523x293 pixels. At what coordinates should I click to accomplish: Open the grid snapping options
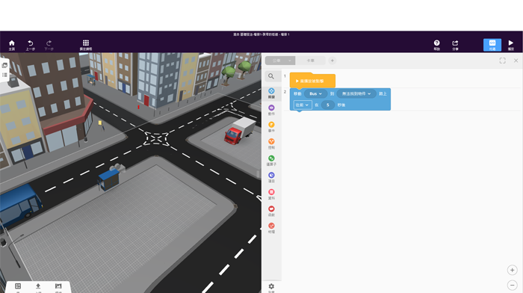(86, 45)
